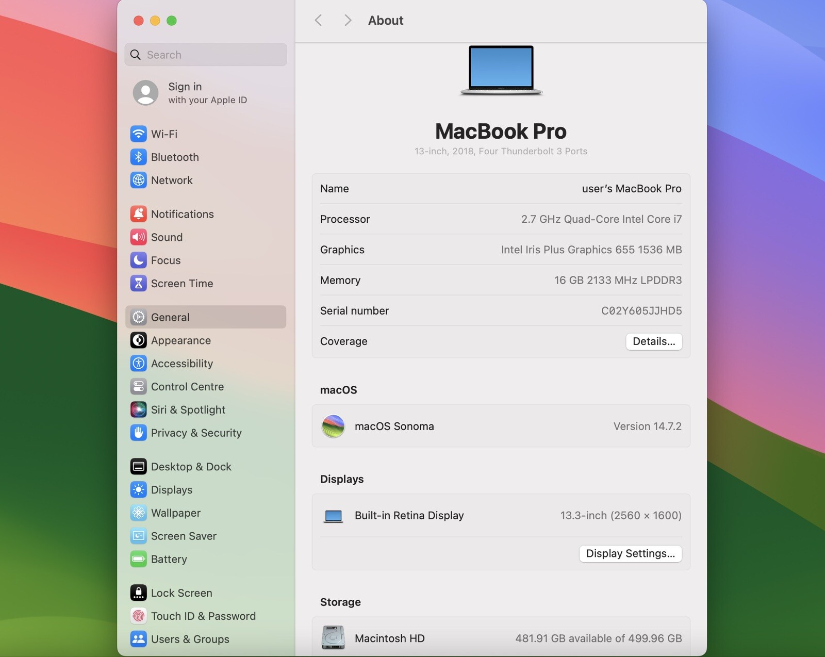Click the Desktop & Dock icon
Screen dimensions: 825x657
click(138, 467)
